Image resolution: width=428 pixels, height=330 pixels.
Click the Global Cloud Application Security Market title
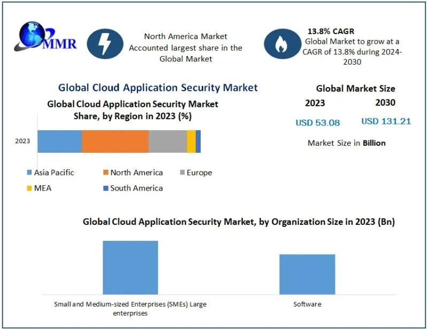(x=158, y=88)
